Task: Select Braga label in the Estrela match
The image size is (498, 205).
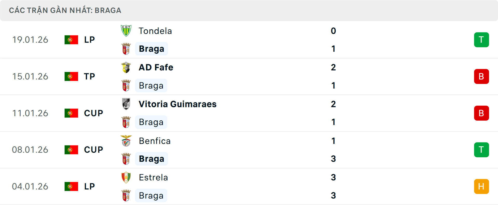Action: [151, 196]
